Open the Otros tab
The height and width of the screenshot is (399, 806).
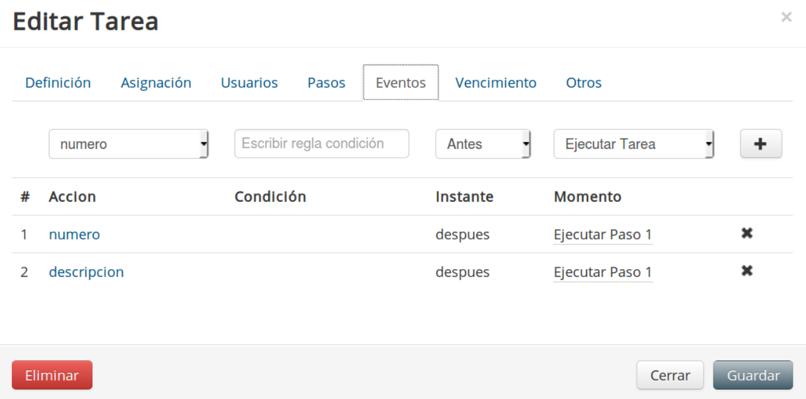coord(584,82)
